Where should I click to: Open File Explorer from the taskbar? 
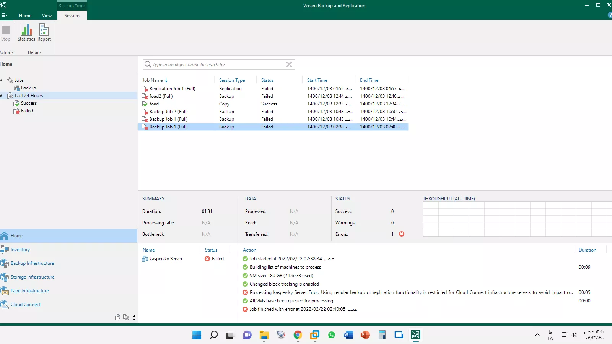[x=264, y=335]
